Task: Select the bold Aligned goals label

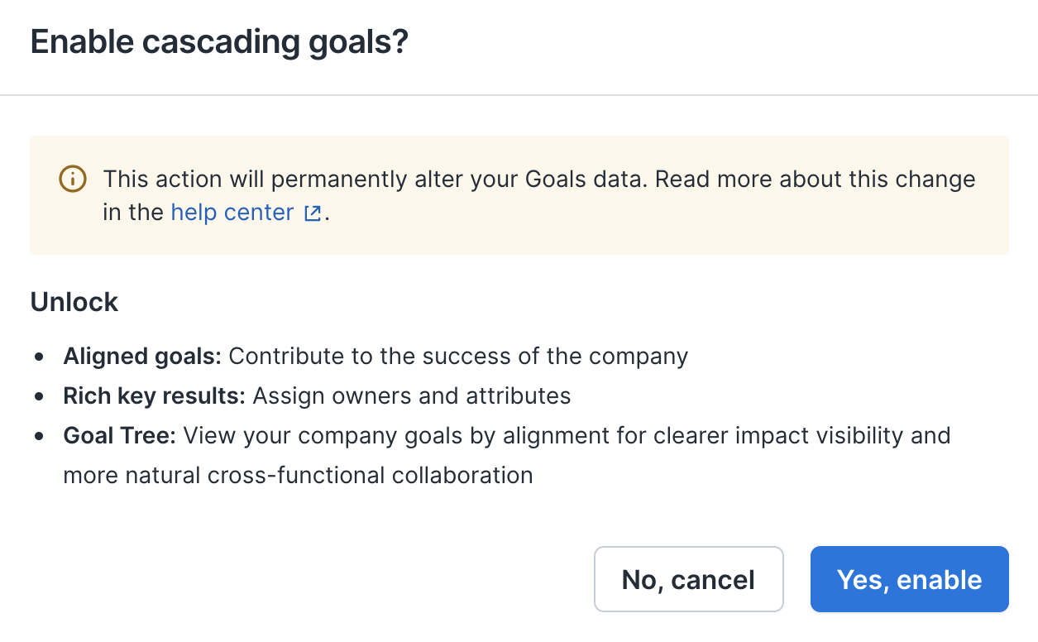Action: [x=142, y=357]
